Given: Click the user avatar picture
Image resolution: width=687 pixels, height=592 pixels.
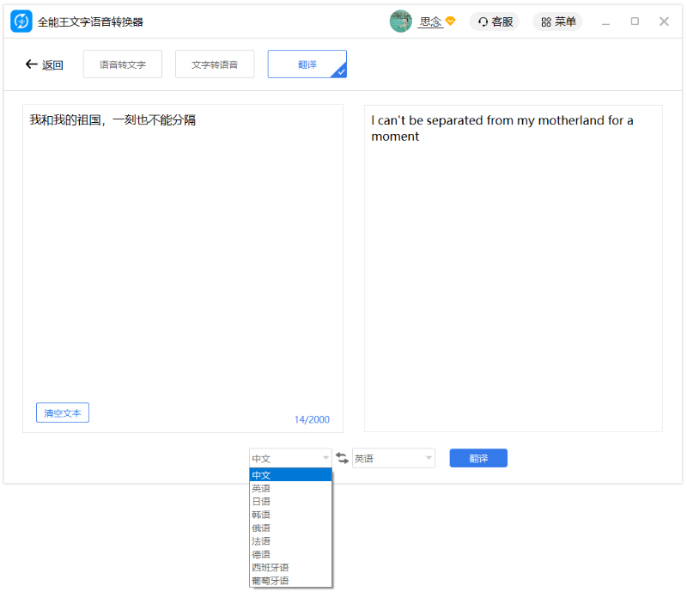Looking at the screenshot, I should [400, 21].
